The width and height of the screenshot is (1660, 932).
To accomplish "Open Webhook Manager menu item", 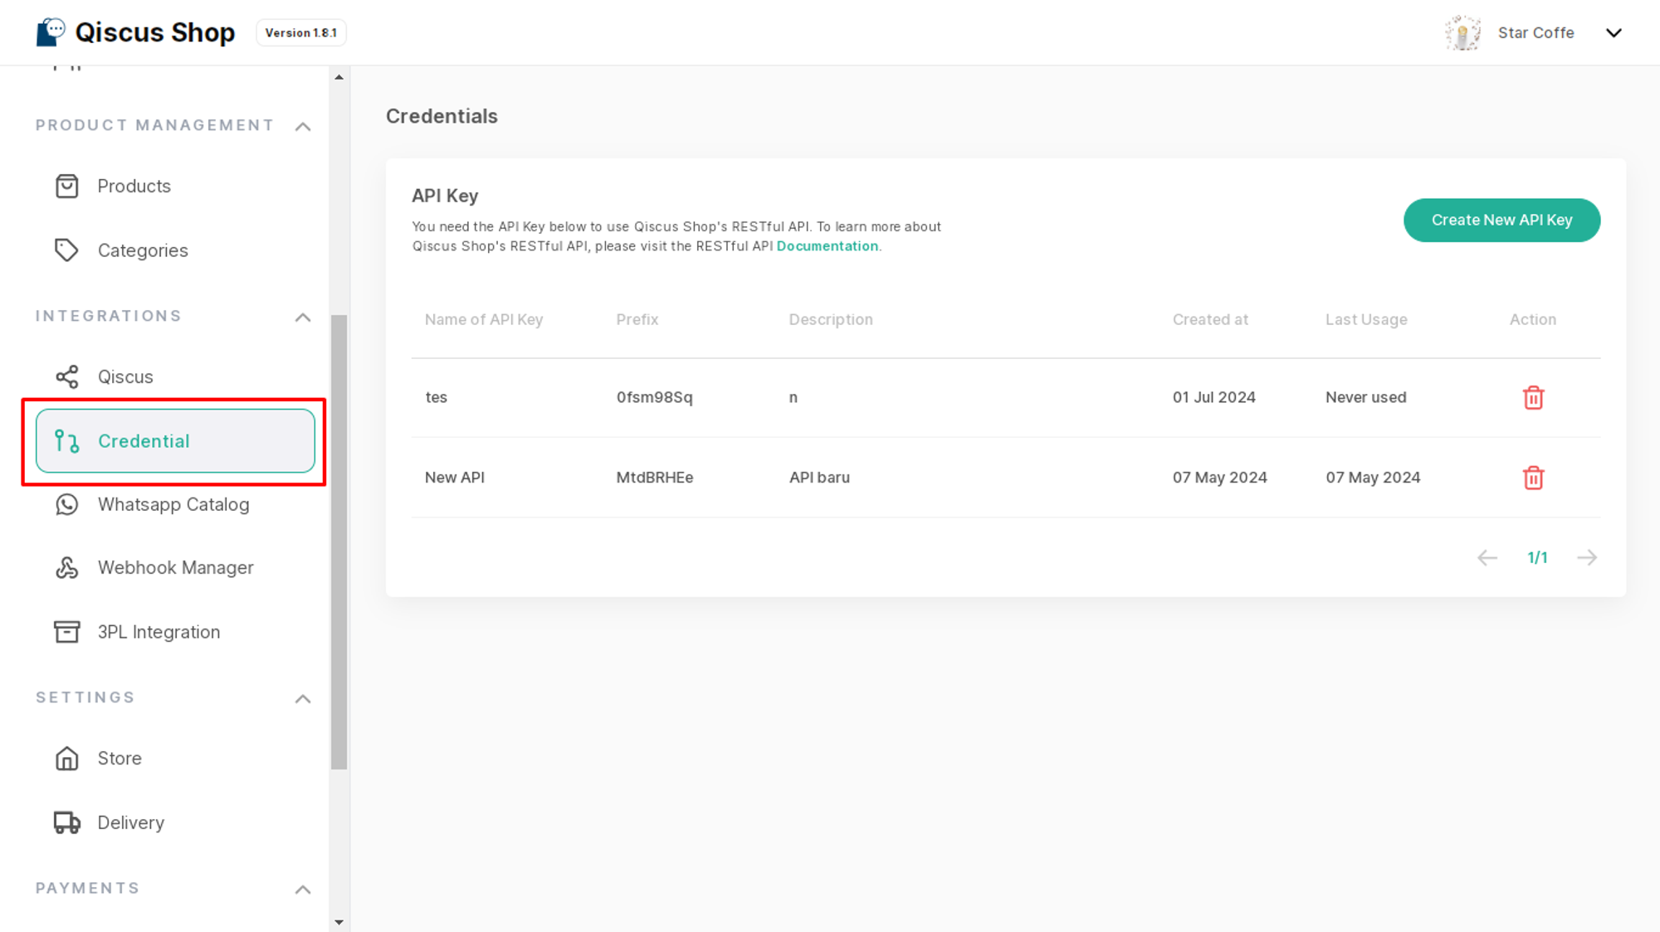I will click(175, 567).
